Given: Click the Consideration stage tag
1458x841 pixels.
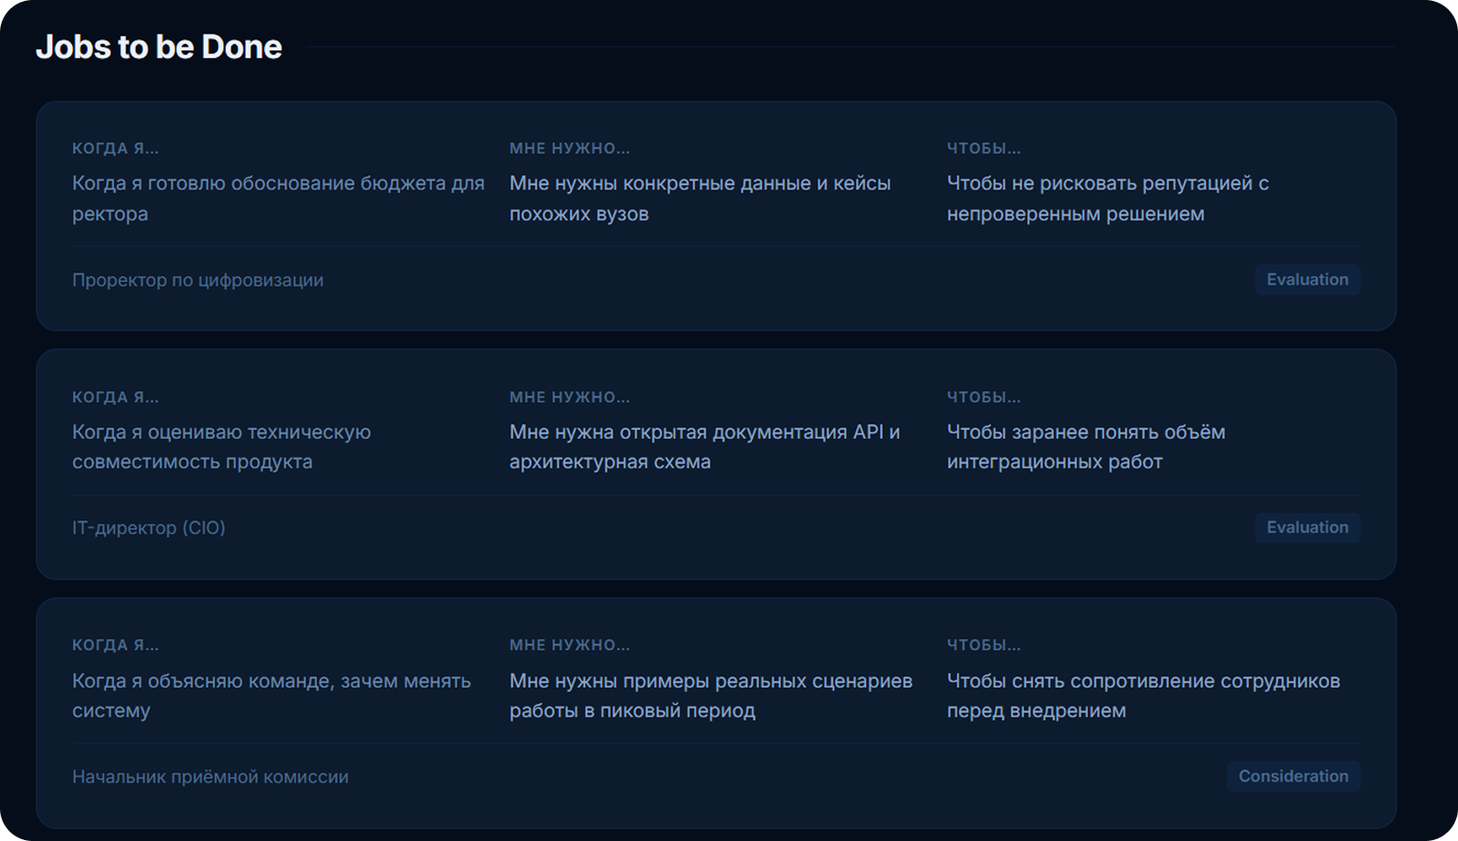Looking at the screenshot, I should [x=1293, y=776].
